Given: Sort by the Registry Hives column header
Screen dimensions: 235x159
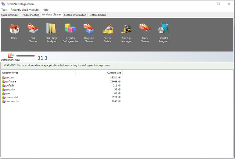Looking at the screenshot, I should coord(38,73).
